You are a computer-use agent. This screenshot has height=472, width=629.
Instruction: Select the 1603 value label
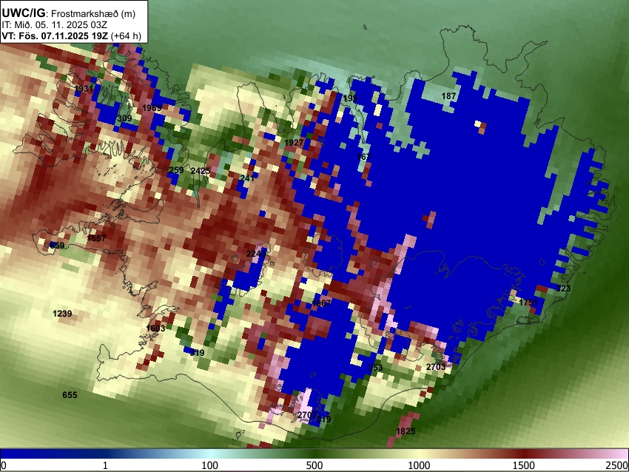click(x=155, y=328)
